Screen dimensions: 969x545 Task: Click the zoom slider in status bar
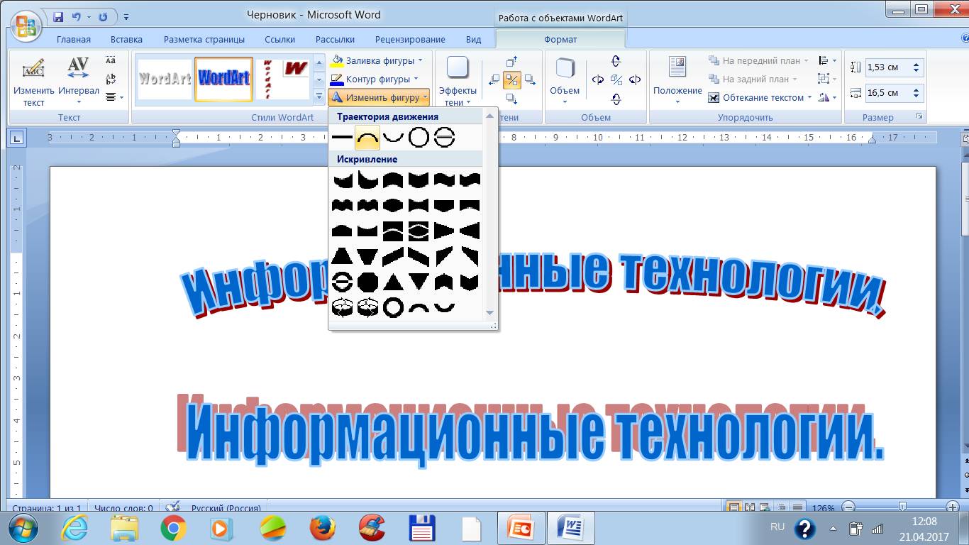click(902, 507)
